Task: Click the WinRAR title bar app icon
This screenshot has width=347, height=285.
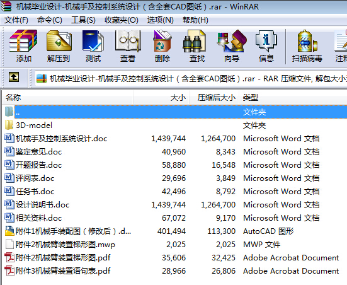Action: [x=6, y=6]
